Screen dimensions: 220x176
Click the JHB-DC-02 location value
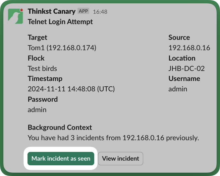tap(186, 69)
